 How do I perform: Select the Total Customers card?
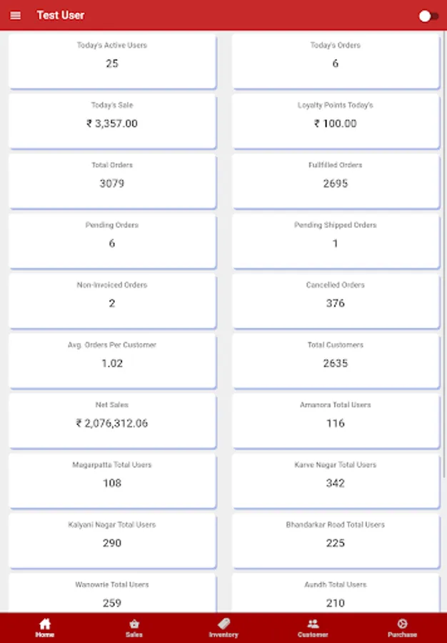tap(335, 362)
